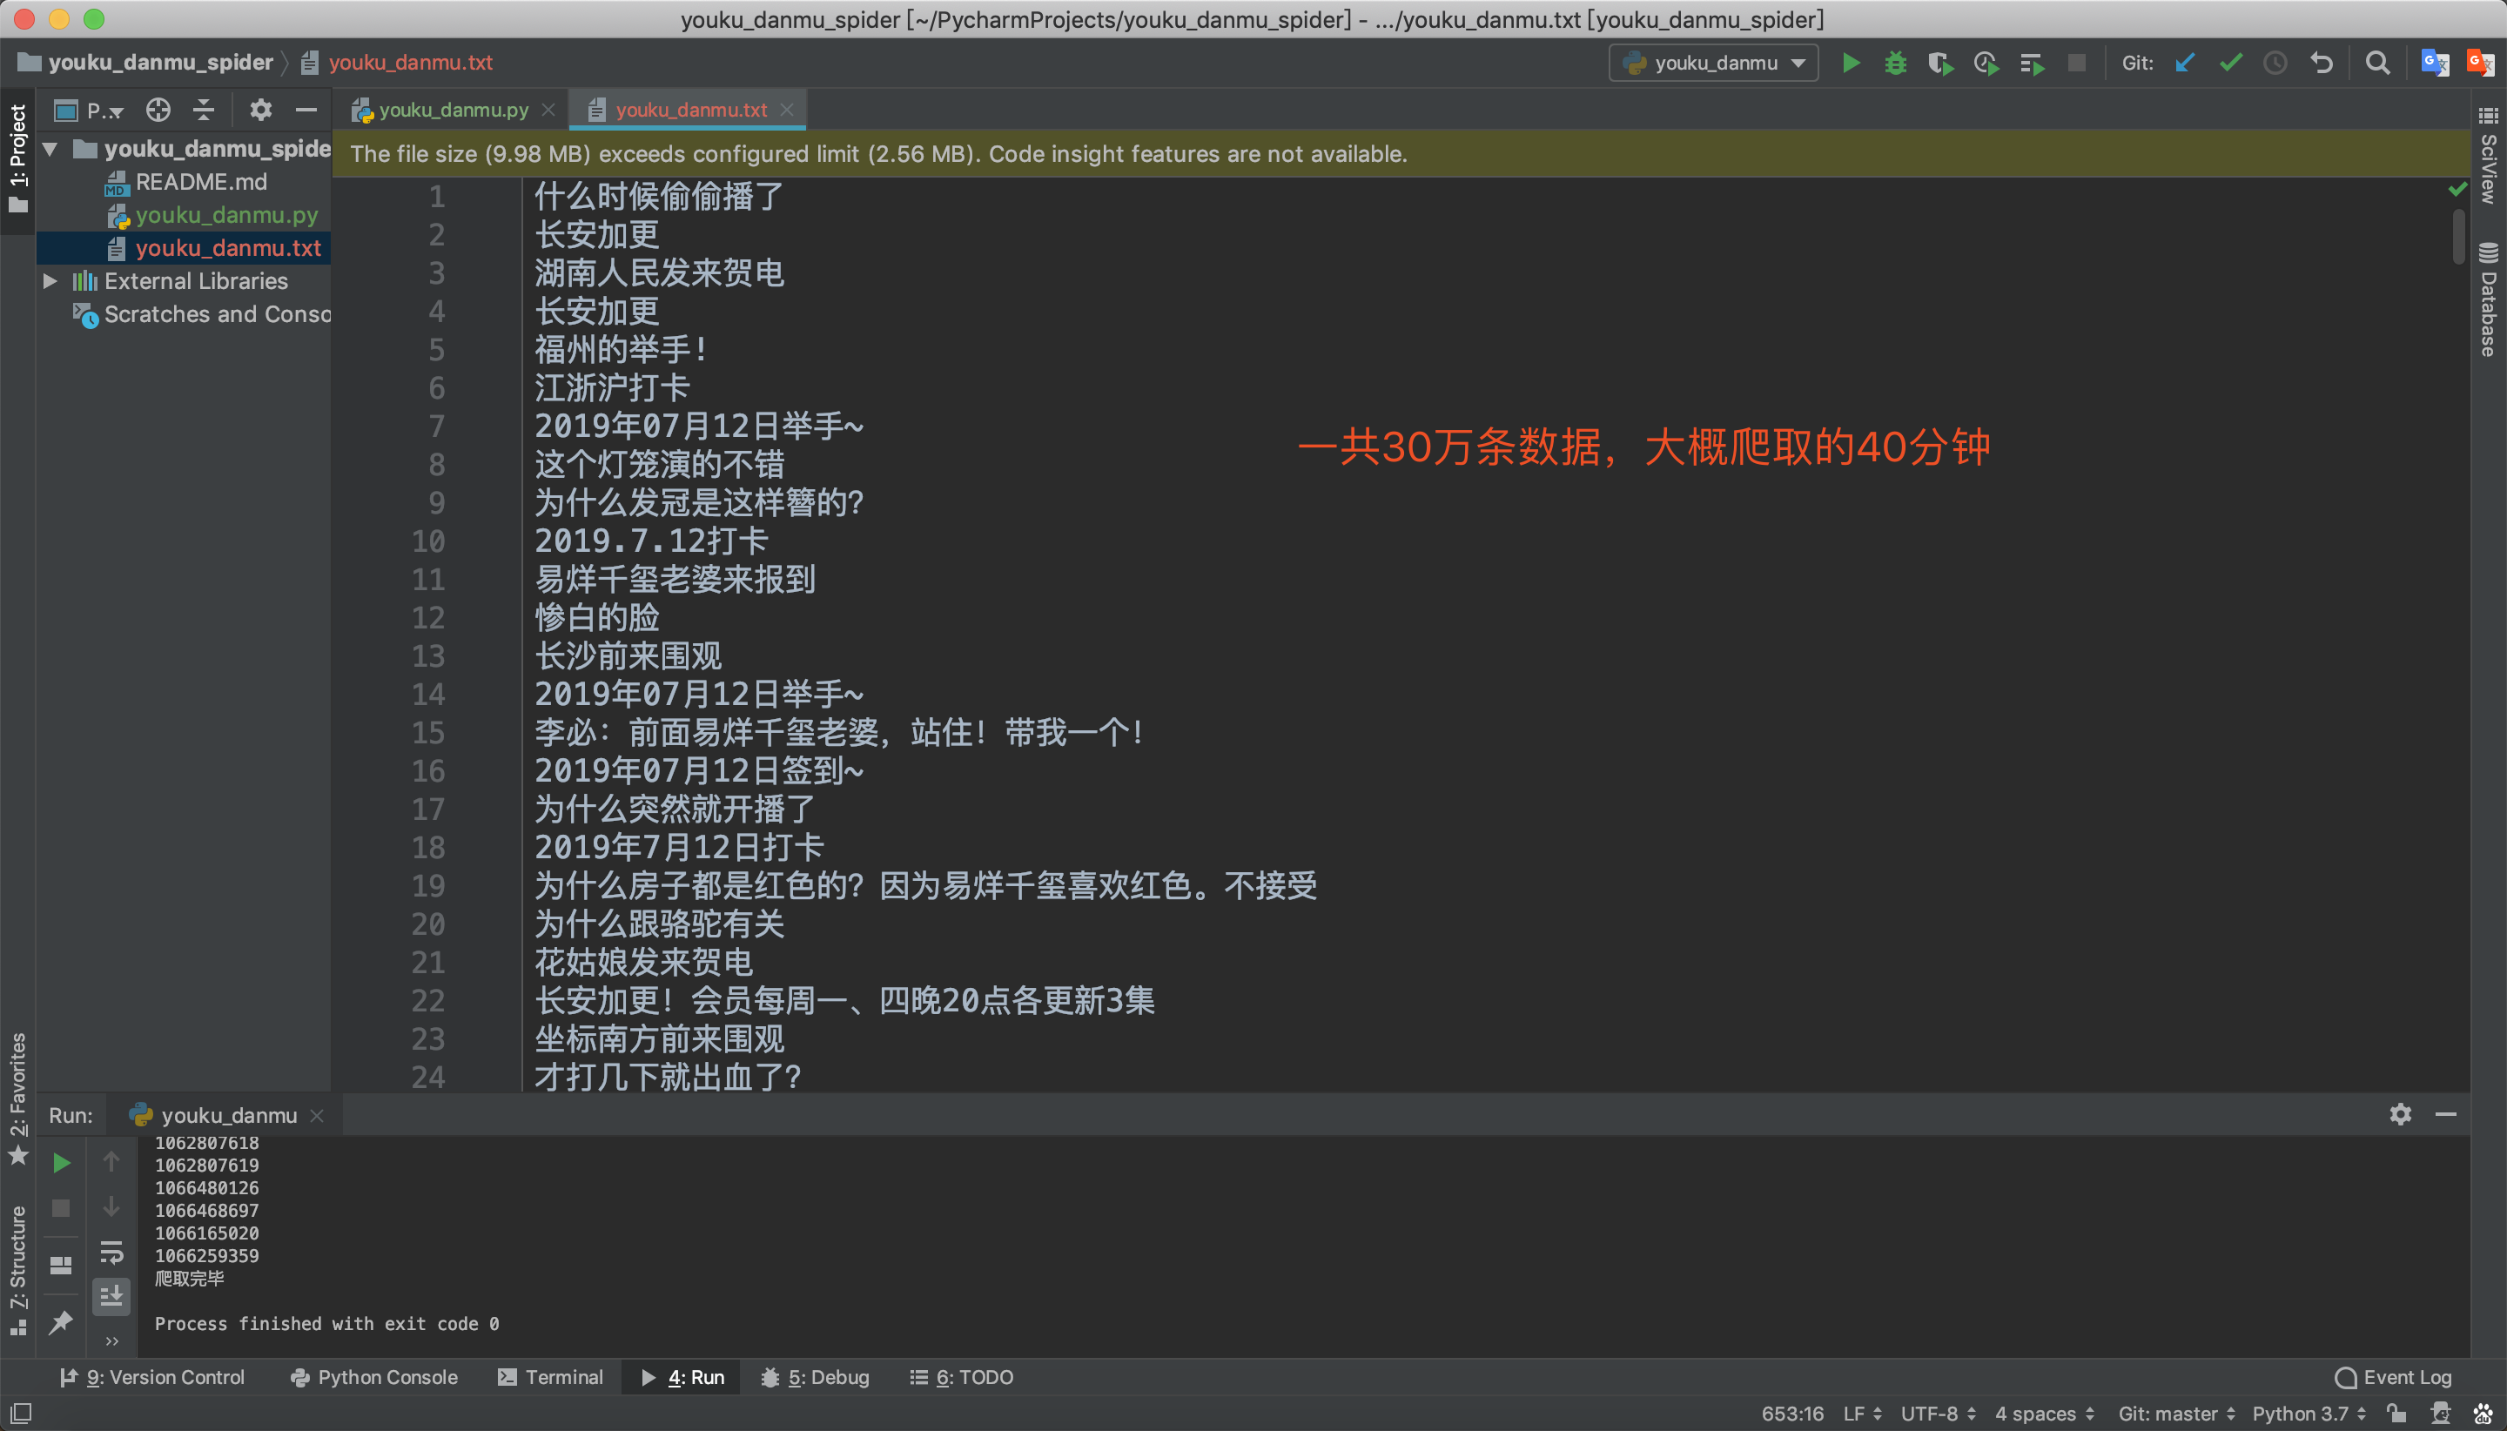Click the editor vertical scrollbar thumb
The width and height of the screenshot is (2507, 1431).
2458,236
